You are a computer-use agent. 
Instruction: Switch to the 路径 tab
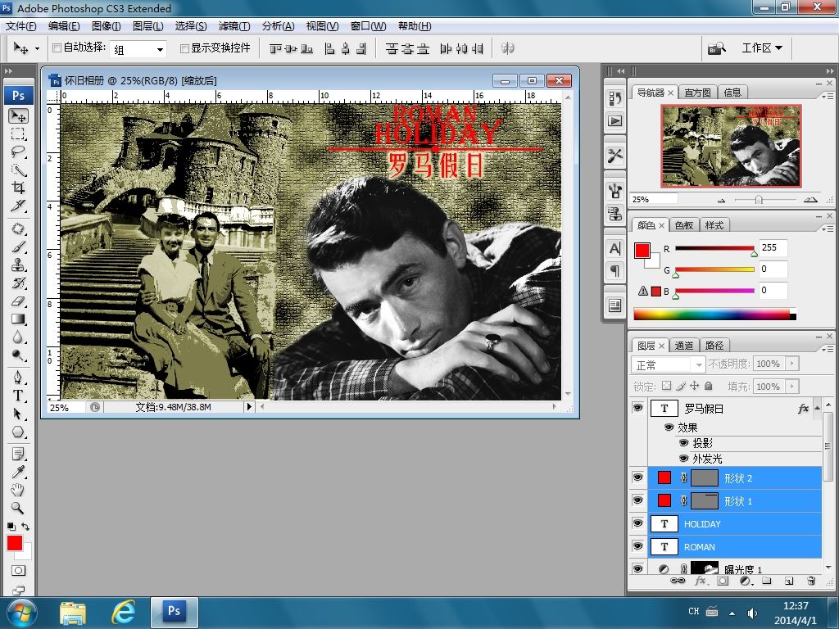(x=714, y=346)
